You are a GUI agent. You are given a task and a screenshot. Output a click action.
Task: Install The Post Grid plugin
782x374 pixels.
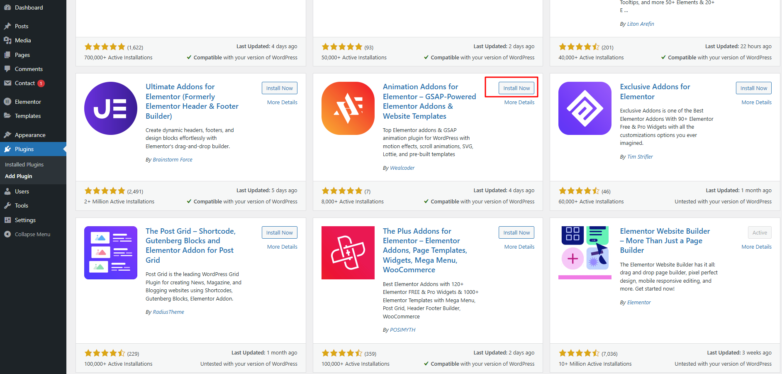coord(280,232)
